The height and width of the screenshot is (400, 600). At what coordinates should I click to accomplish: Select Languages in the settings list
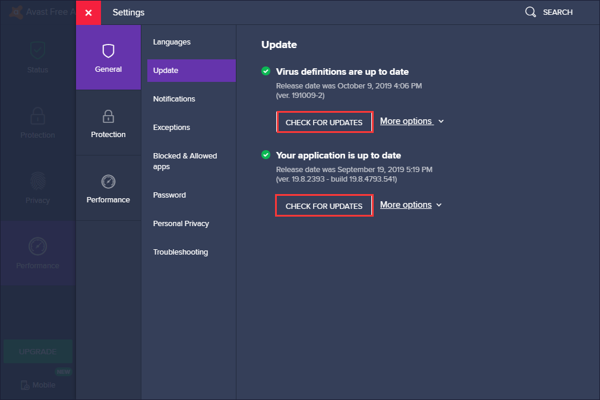coord(172,42)
